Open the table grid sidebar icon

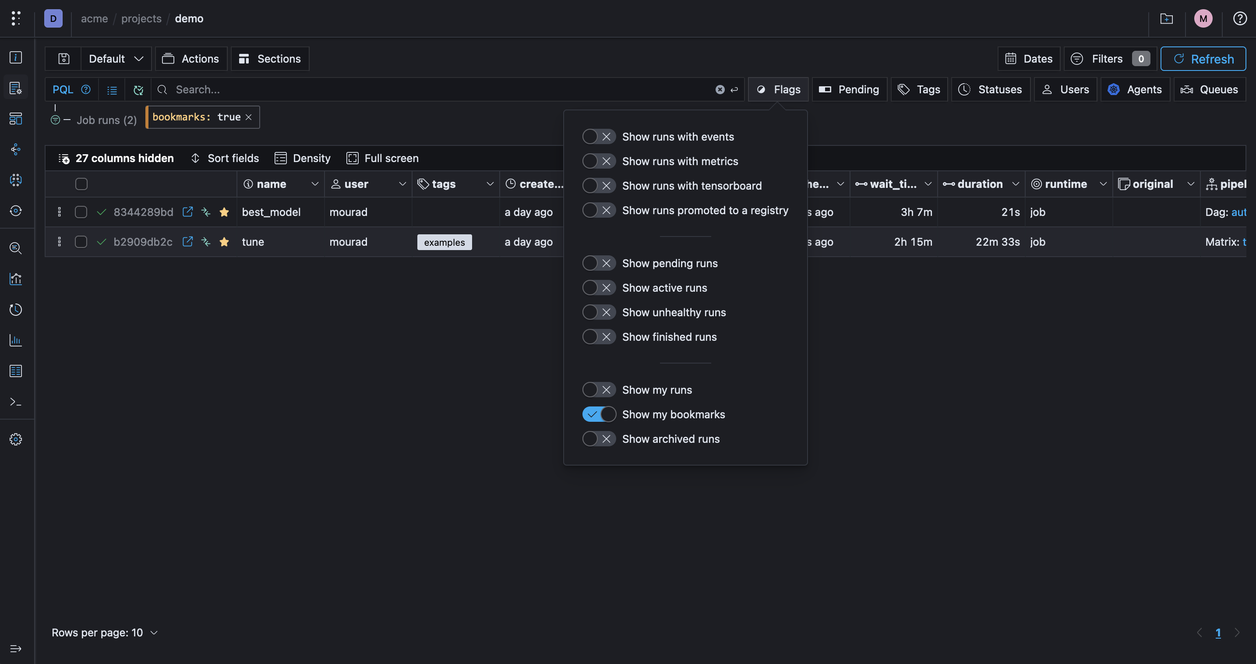click(16, 371)
